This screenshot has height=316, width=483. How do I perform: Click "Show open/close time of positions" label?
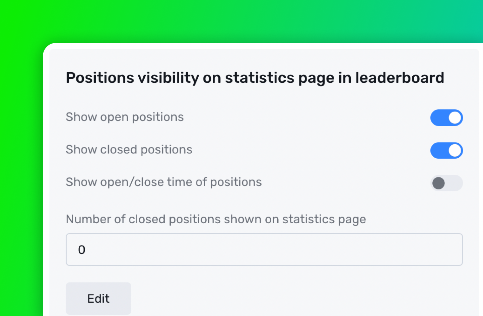163,182
